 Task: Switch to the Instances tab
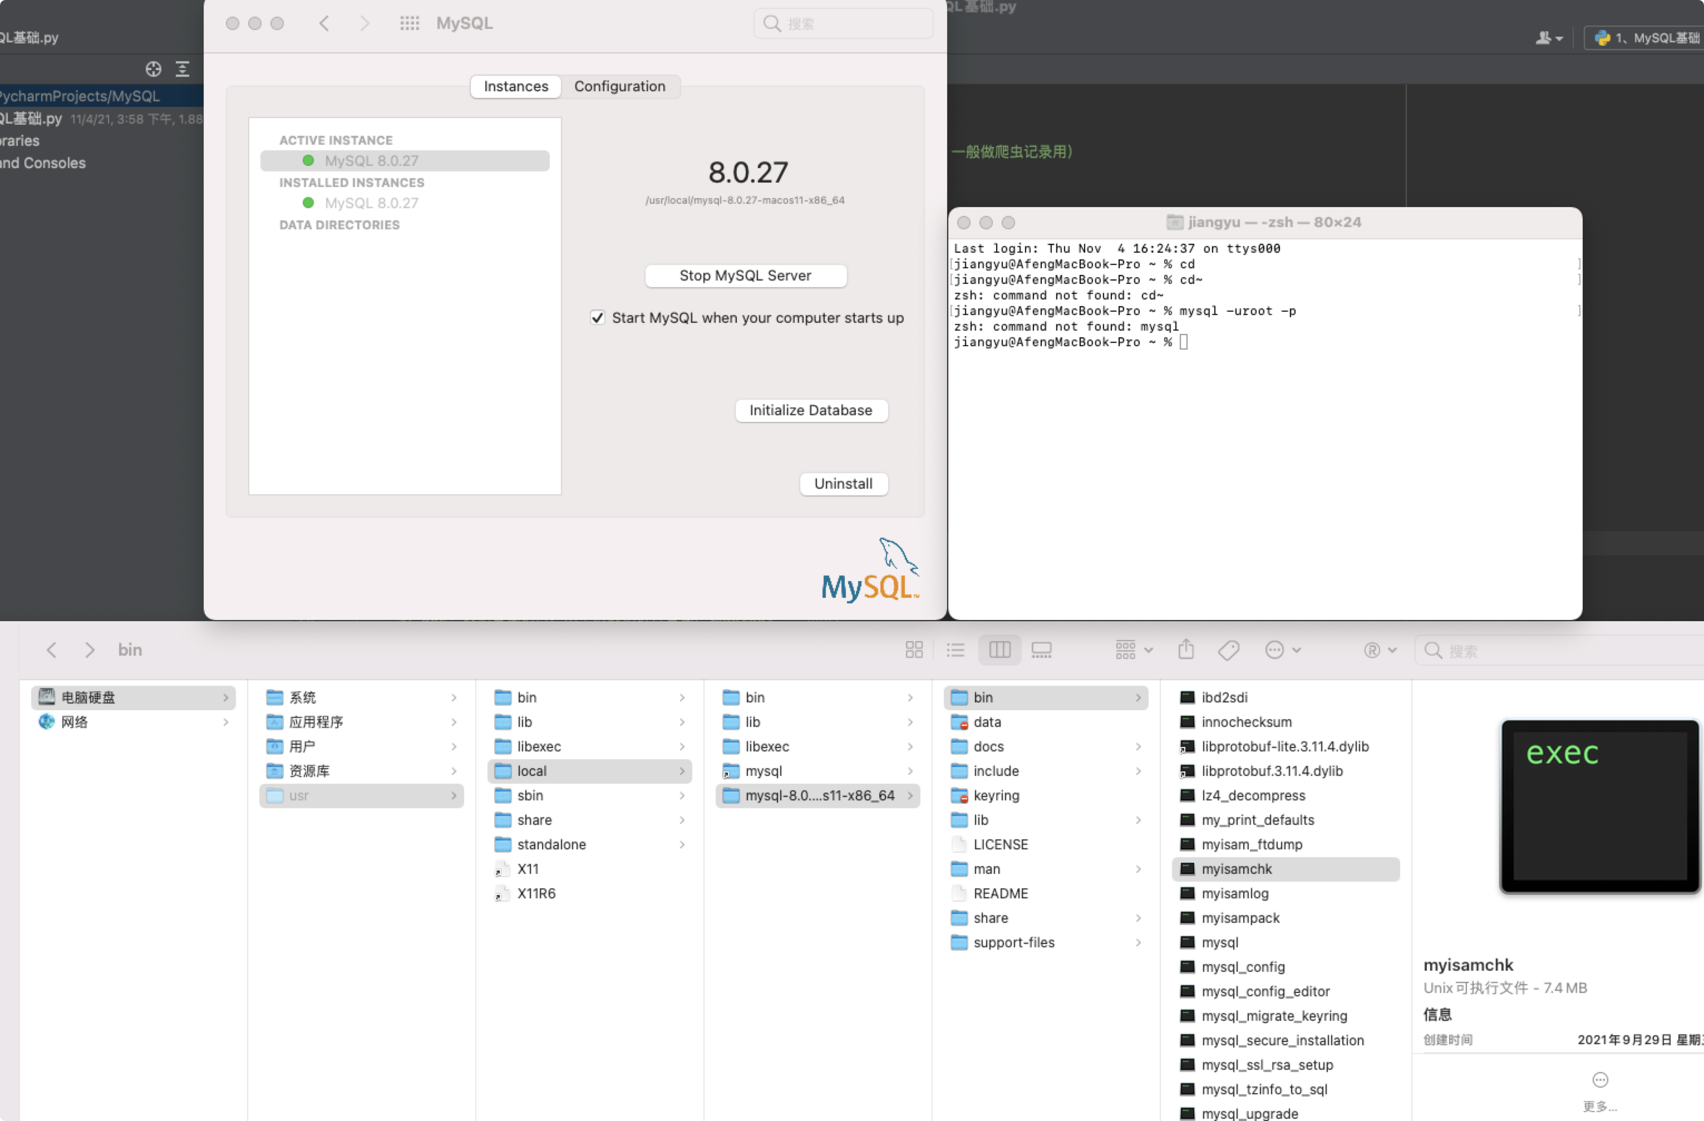pos(515,86)
